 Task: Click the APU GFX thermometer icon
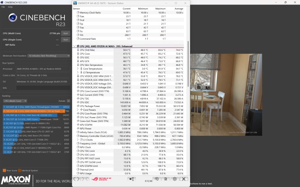[78, 61]
